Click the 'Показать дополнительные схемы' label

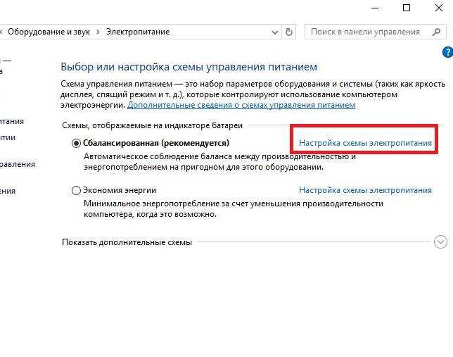pyautogui.click(x=127, y=242)
